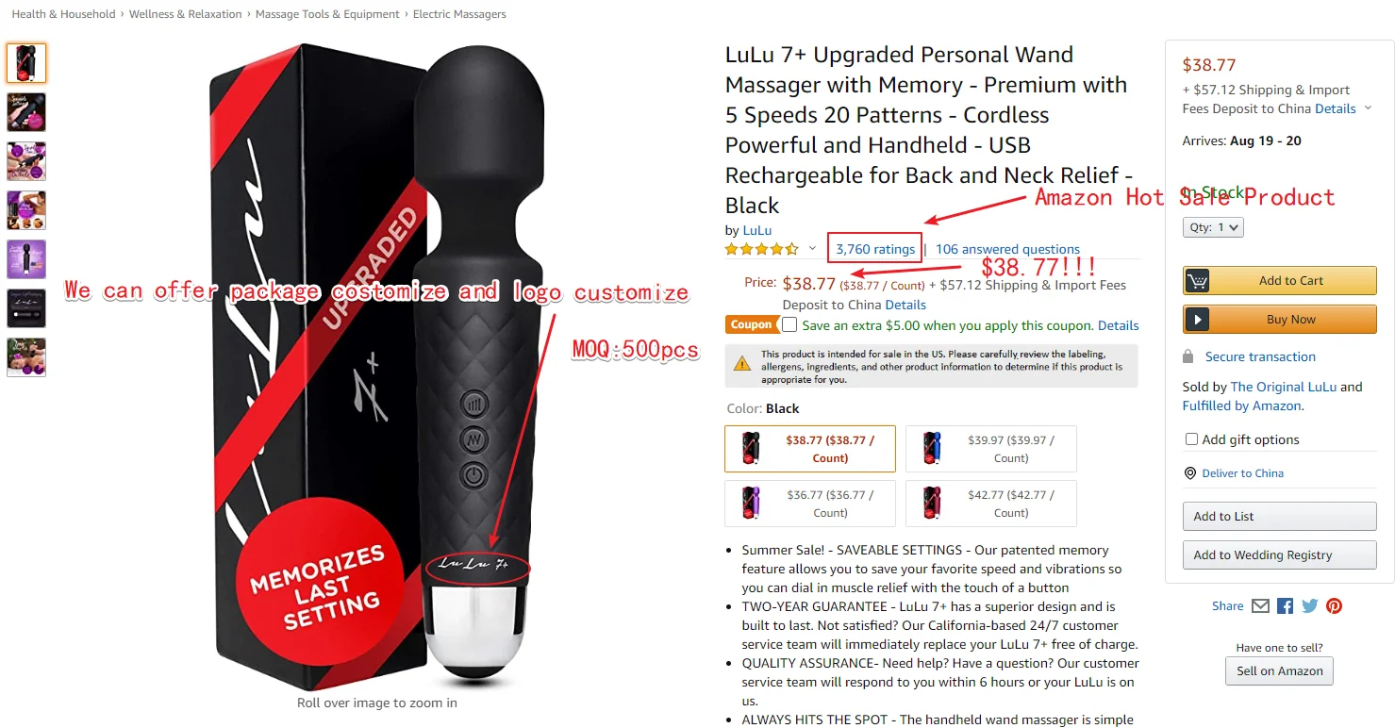Click the play icon on Buy Now
1395x728 pixels.
coord(1198,320)
